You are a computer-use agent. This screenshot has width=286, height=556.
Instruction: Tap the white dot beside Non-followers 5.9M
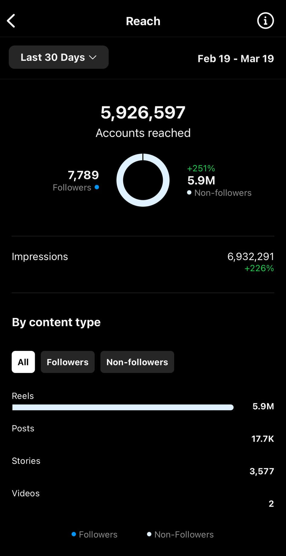tap(189, 192)
